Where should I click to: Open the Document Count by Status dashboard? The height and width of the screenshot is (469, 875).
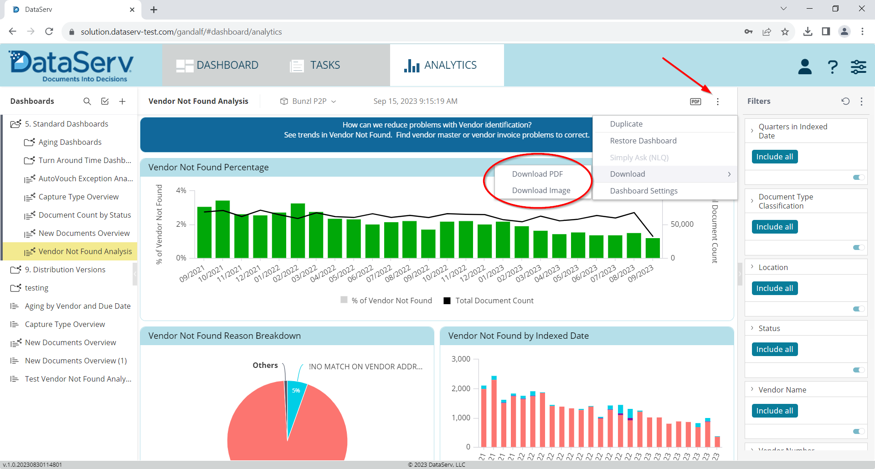78,215
